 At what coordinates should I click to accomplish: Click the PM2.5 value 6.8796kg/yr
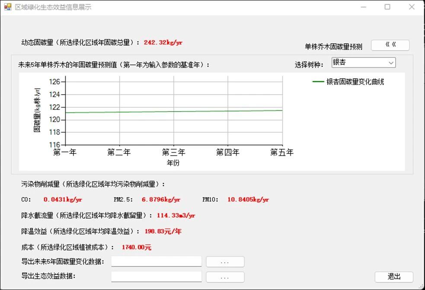[x=161, y=200]
